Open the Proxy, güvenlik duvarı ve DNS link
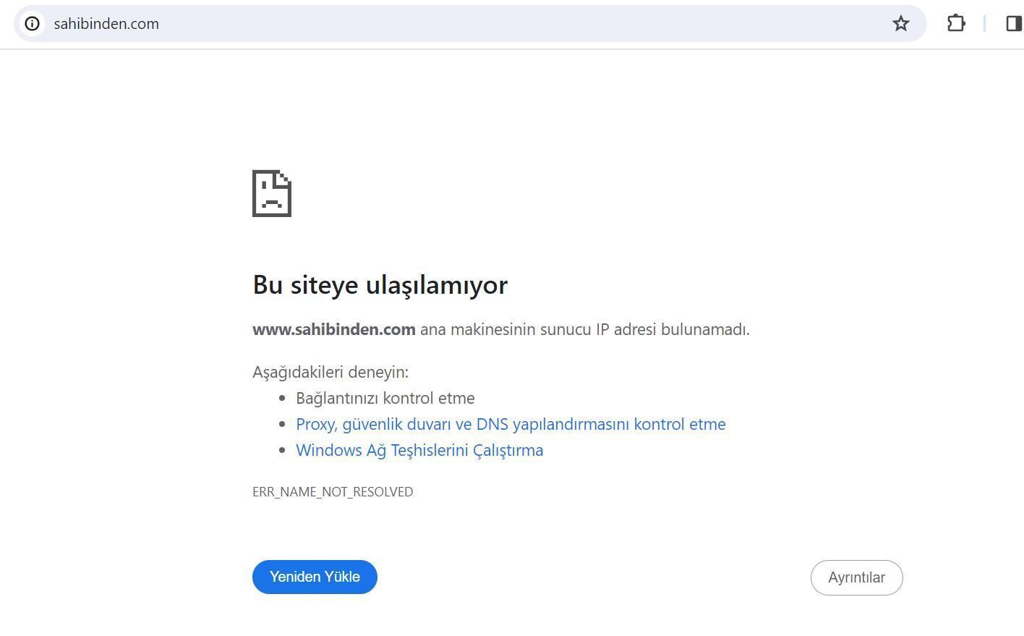The height and width of the screenshot is (636, 1024). (511, 424)
